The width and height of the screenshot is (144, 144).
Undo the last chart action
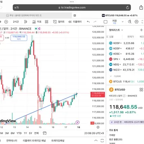88,22
